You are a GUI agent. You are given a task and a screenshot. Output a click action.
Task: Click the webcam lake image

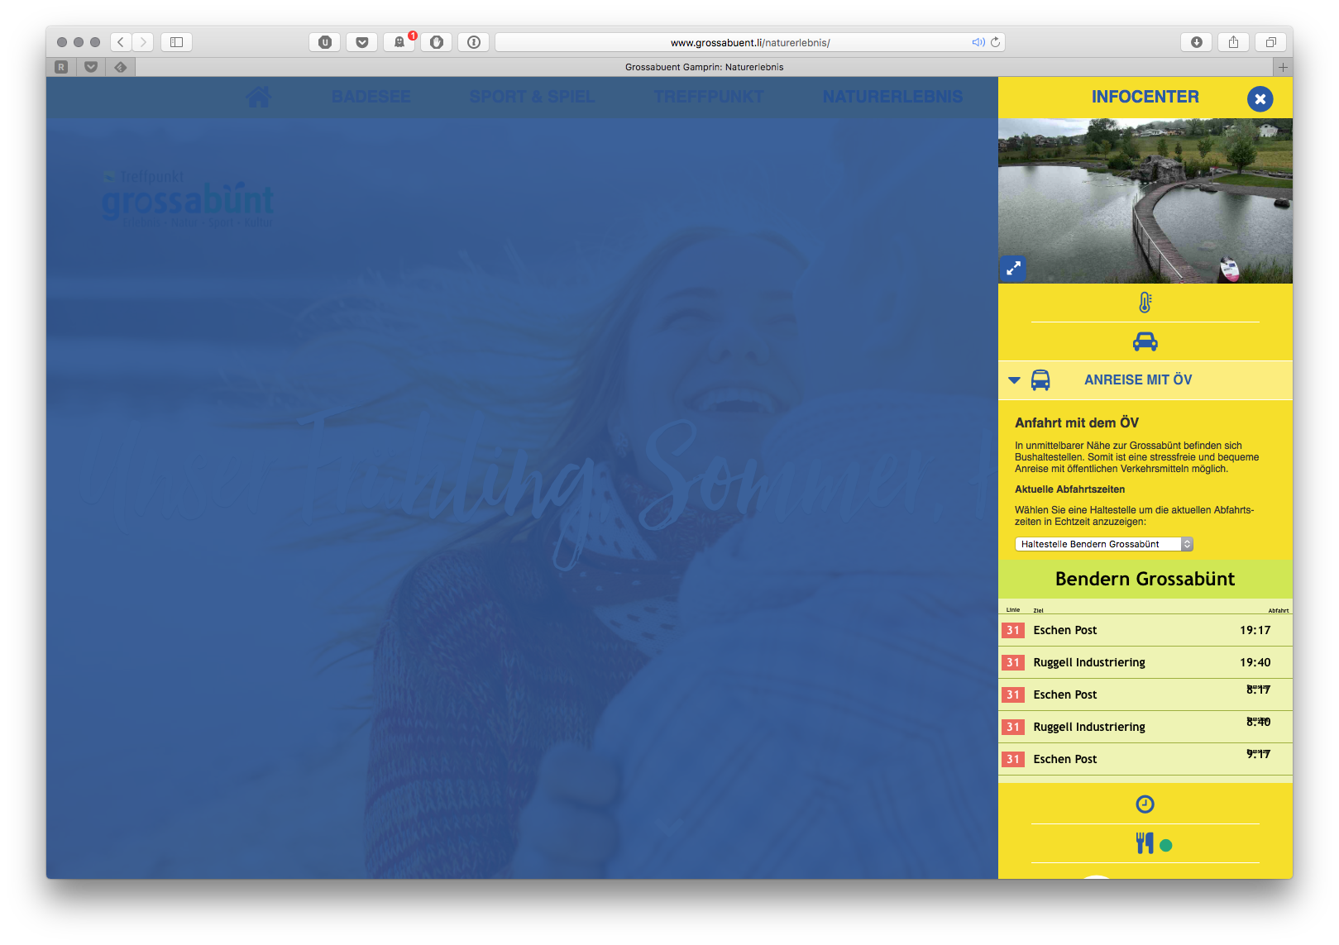coord(1145,201)
